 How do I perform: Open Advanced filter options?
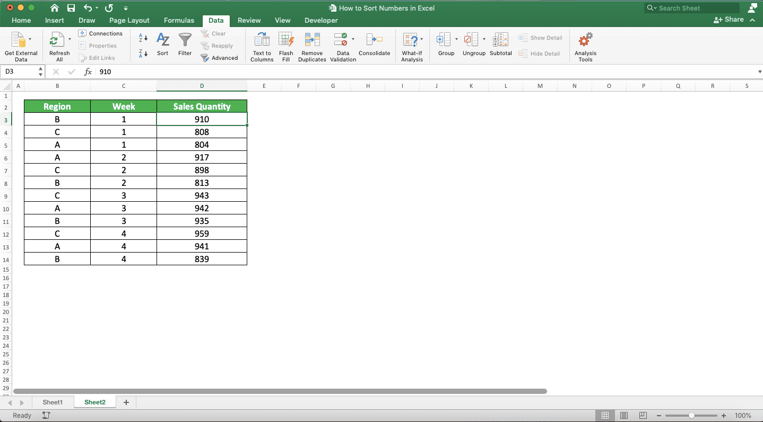tap(219, 58)
